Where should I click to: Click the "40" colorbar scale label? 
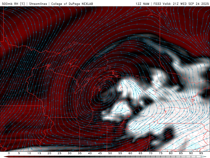[x=90, y=153]
